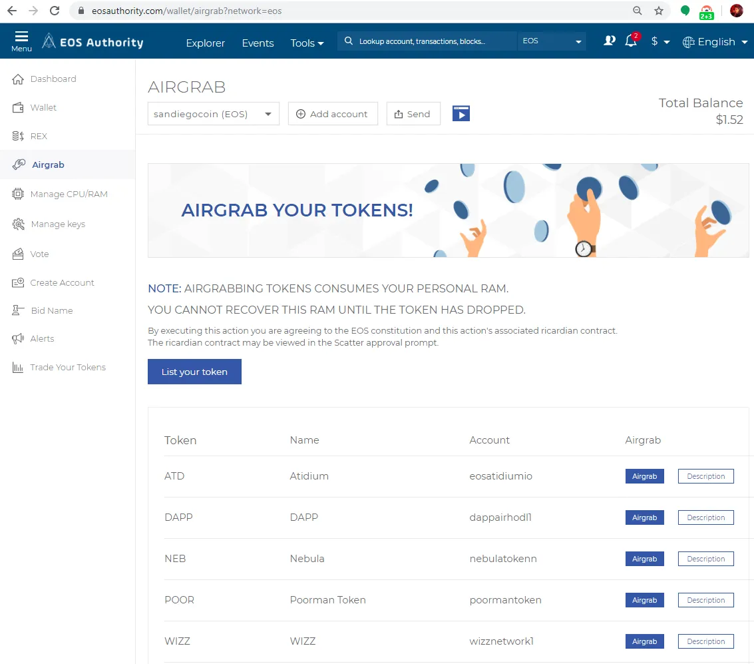
Task: Click the browser address bar URL
Action: pyautogui.click(x=186, y=11)
